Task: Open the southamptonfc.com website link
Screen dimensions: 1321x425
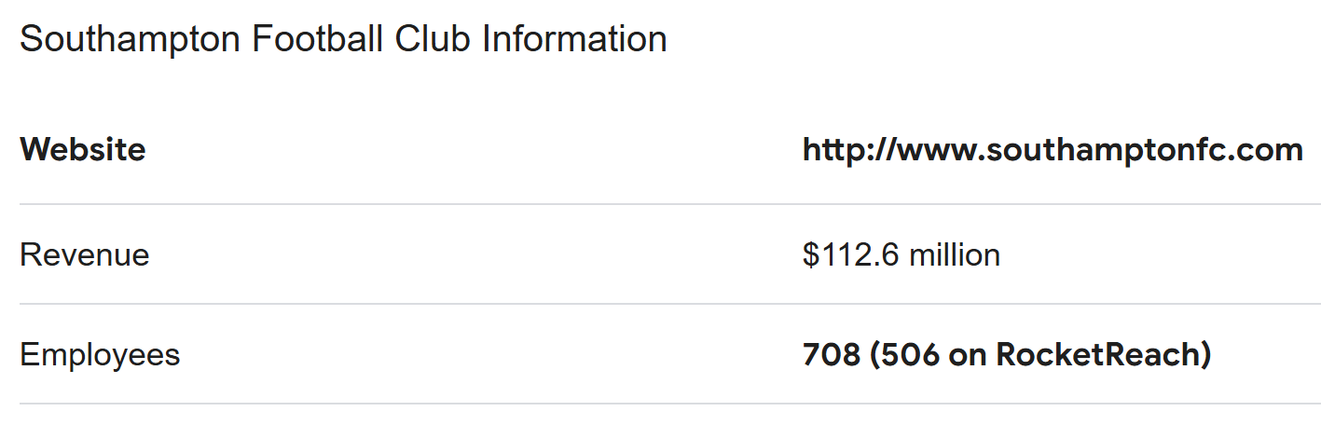Action: (x=1052, y=150)
